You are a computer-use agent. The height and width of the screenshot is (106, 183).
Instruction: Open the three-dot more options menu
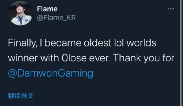click(171, 9)
